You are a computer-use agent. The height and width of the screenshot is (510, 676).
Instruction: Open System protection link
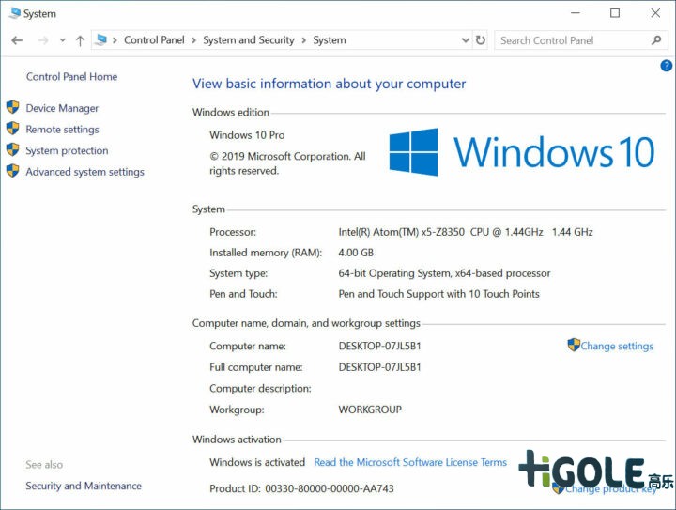point(67,150)
